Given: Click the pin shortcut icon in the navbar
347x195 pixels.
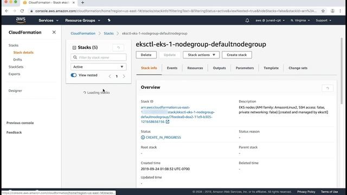Looking at the screenshot, I should tap(109, 20).
